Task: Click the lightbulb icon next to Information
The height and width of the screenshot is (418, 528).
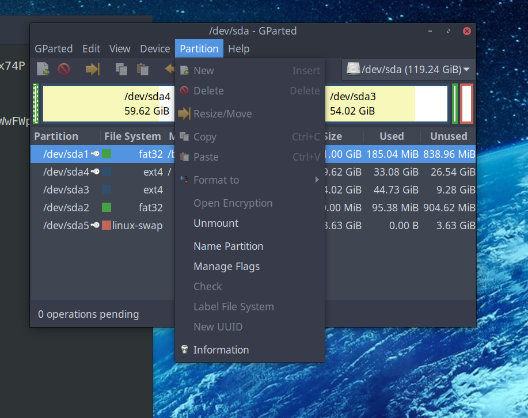Action: (184, 349)
